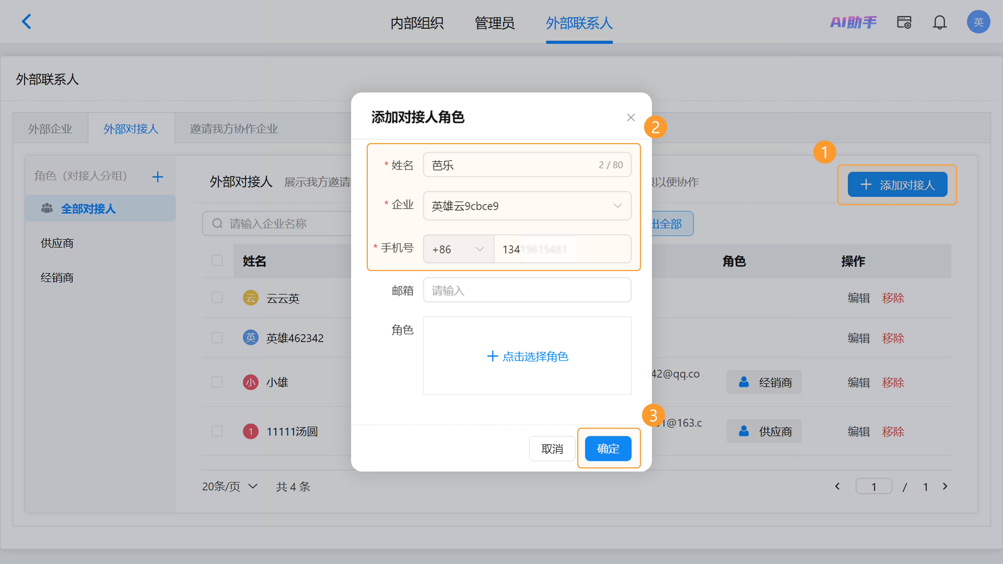1003x564 pixels.
Task: Click the 小雄 avatar icon
Action: 251,382
